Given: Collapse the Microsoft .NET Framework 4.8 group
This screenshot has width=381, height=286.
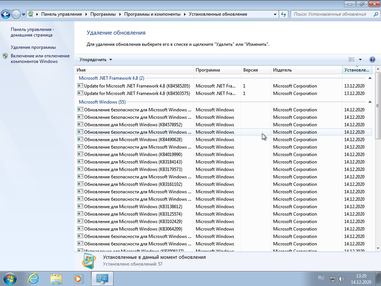Looking at the screenshot, I should (369, 78).
